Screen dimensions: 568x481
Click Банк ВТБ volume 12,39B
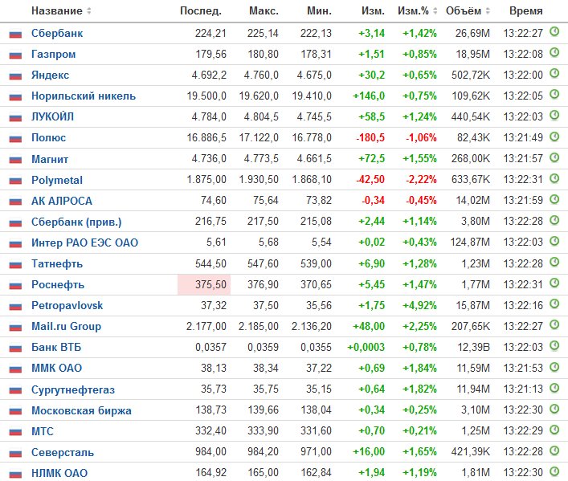473,348
